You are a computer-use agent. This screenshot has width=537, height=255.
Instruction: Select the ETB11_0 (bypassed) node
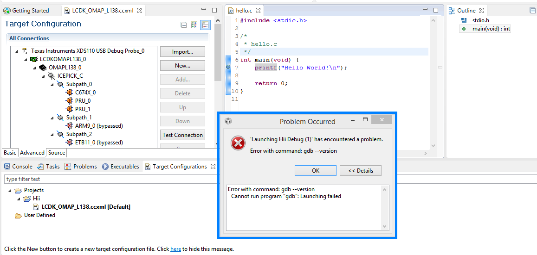[x=94, y=143]
